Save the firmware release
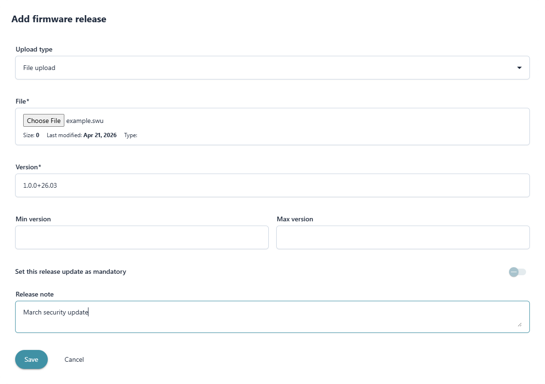Screen dimensions: 545x384 tap(31, 359)
